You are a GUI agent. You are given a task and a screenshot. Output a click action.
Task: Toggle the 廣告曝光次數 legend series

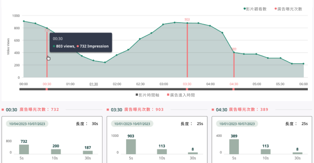point(288,9)
